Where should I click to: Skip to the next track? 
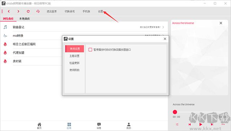click(x=212, y=125)
